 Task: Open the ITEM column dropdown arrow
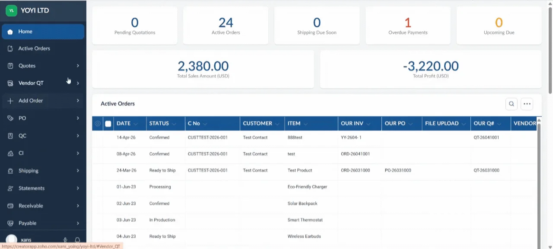point(305,124)
